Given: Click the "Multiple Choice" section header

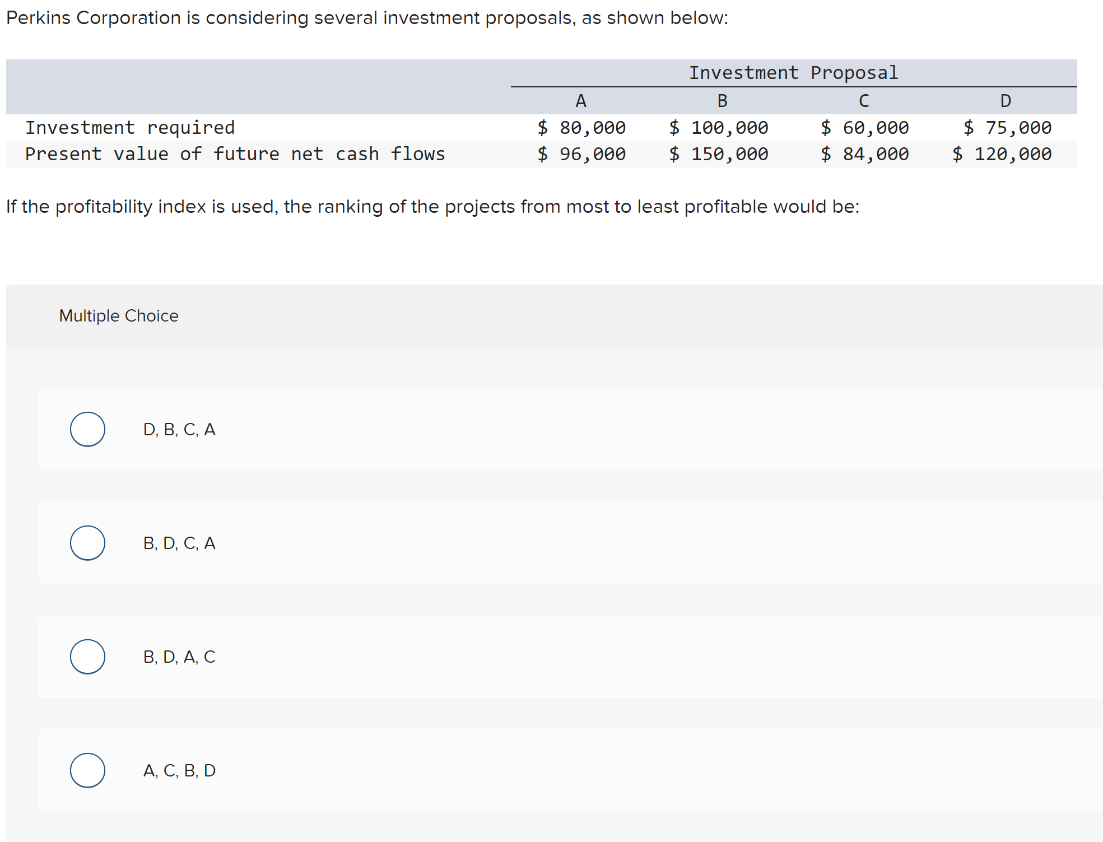Looking at the screenshot, I should tap(118, 315).
